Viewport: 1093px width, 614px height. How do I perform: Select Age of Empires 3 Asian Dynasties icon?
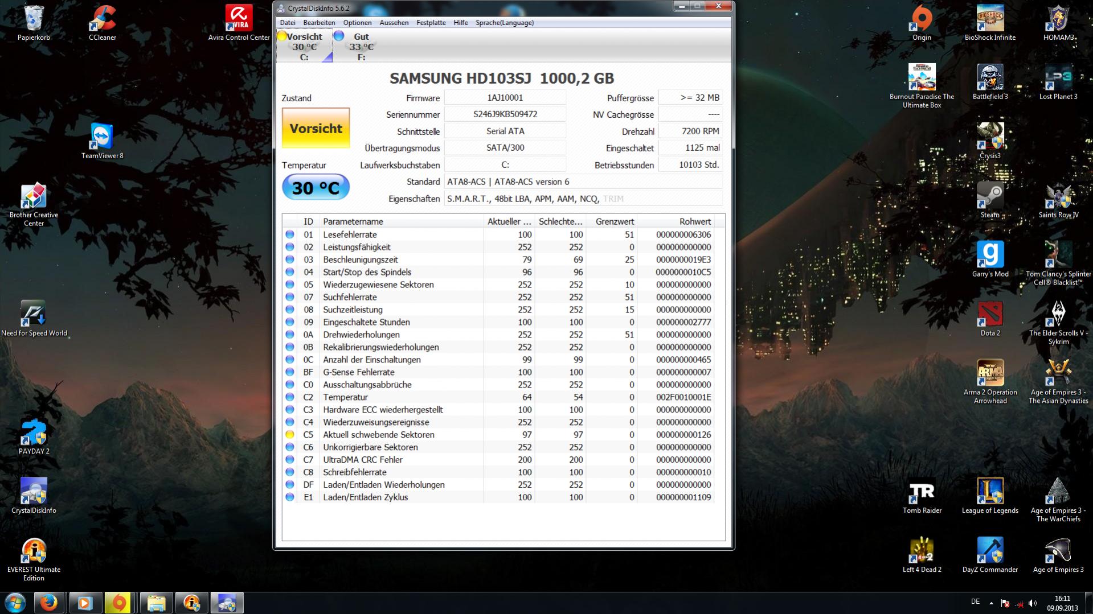coord(1058,382)
